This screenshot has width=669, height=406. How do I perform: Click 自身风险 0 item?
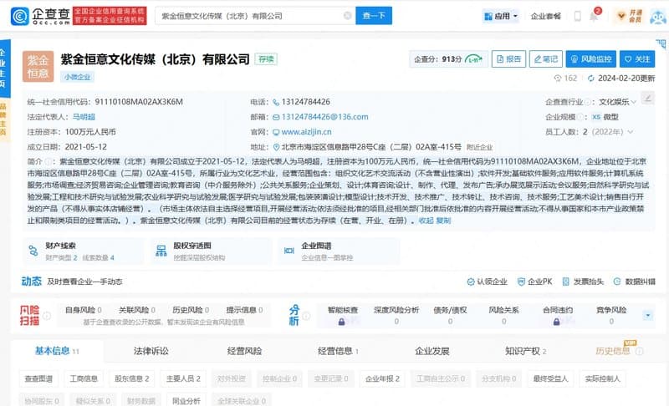tap(83, 310)
